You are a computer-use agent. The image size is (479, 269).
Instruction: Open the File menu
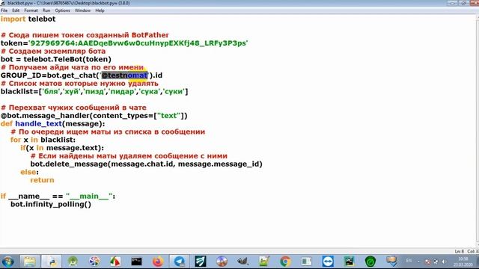4,10
